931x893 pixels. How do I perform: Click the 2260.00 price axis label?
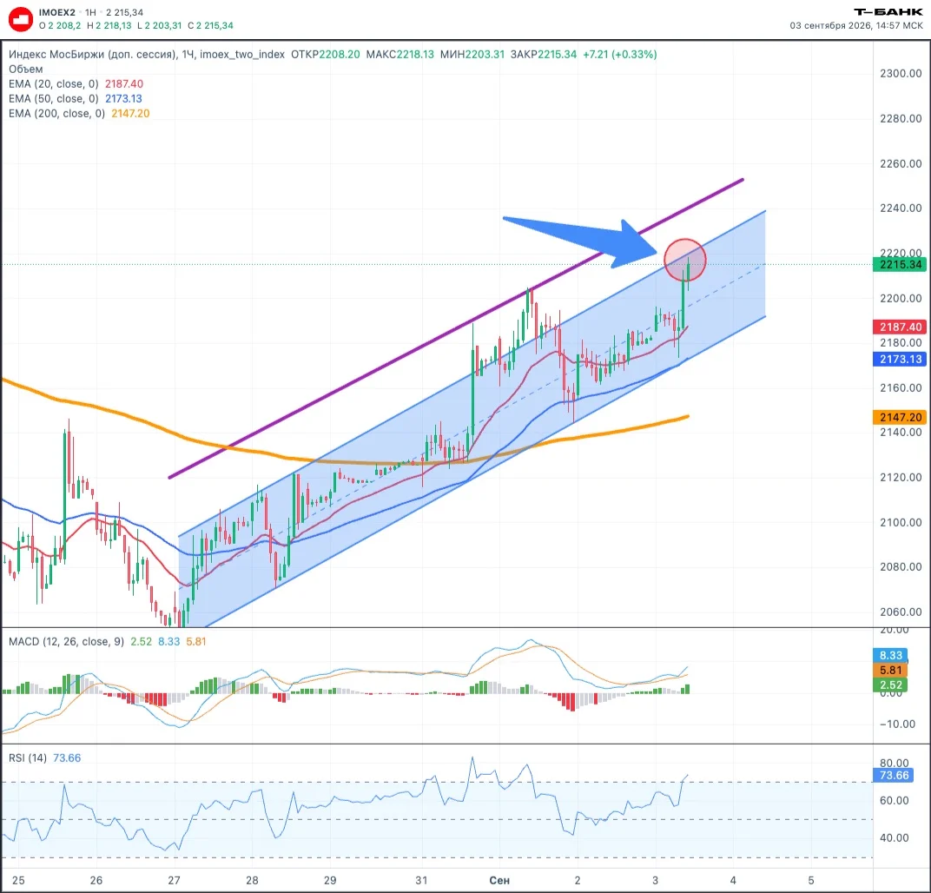click(x=901, y=163)
